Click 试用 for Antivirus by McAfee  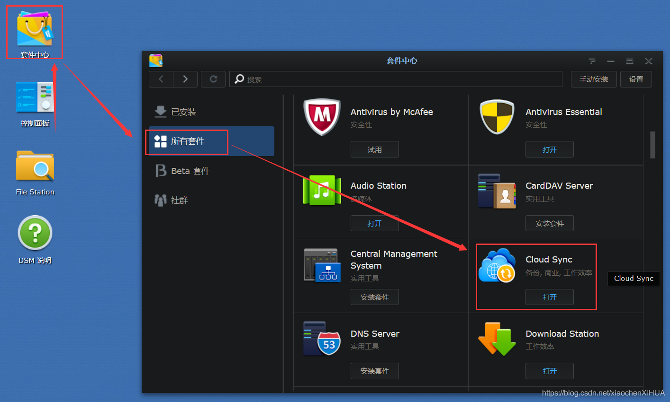(374, 149)
